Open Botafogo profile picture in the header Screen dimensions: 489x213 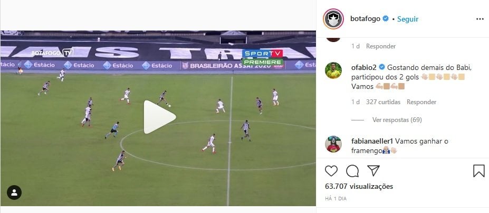(333, 19)
